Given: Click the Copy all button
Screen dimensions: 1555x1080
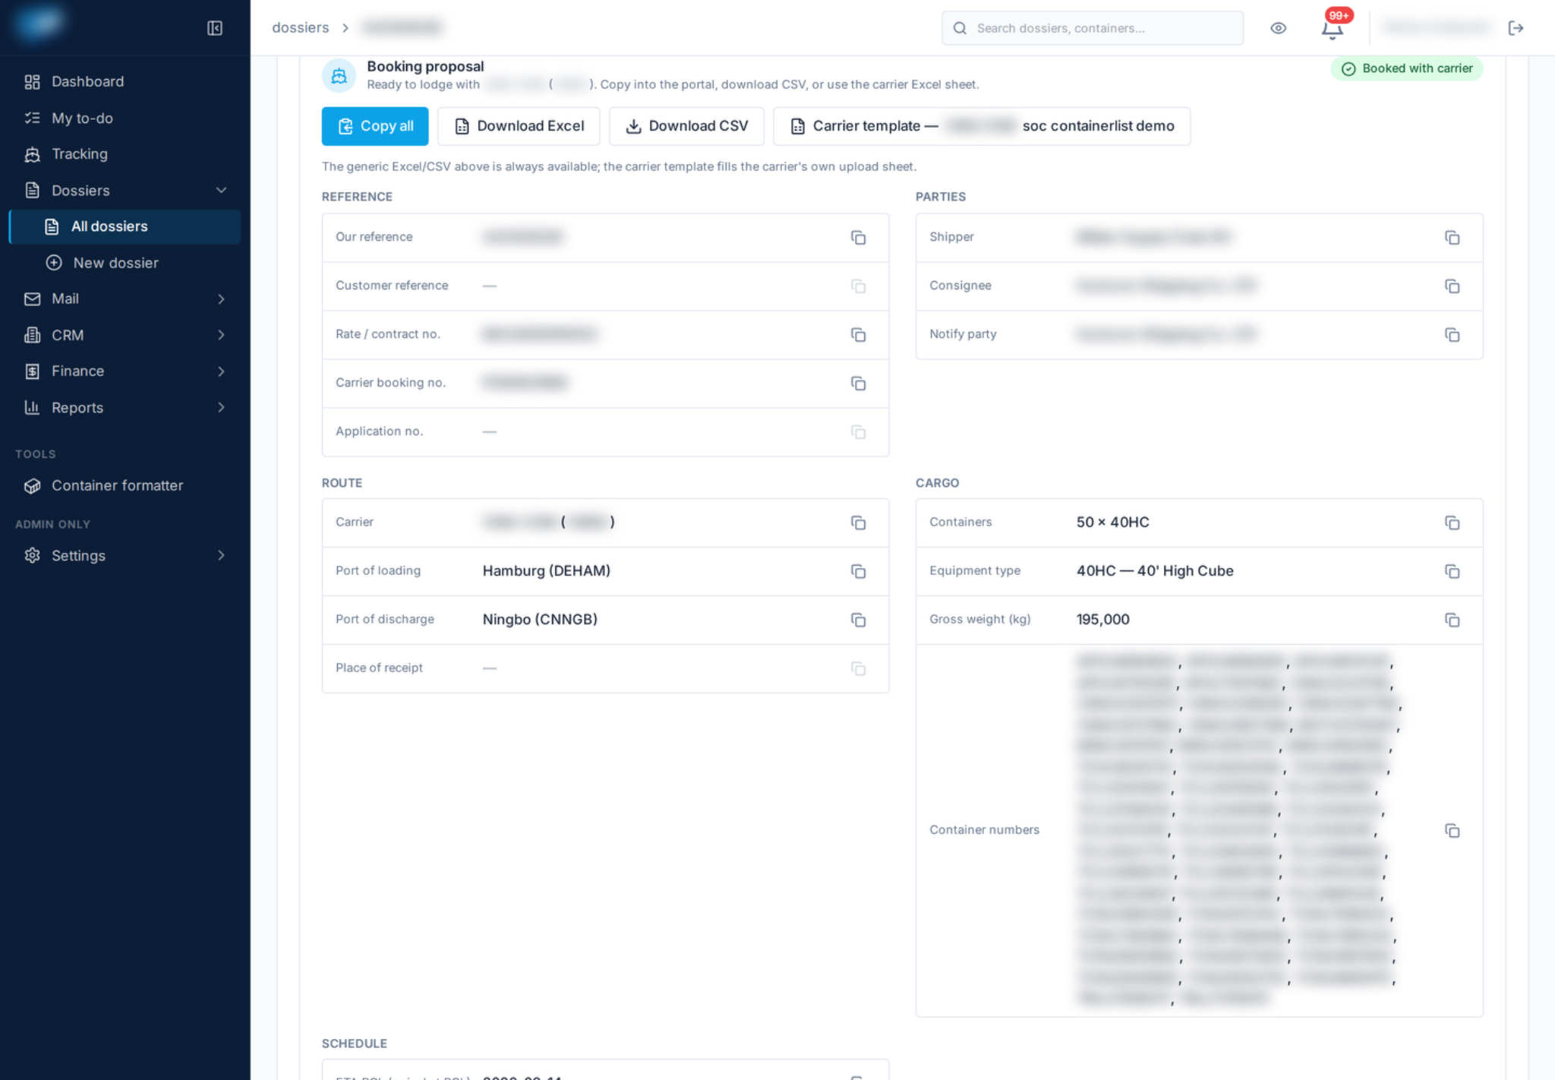Looking at the screenshot, I should (375, 126).
